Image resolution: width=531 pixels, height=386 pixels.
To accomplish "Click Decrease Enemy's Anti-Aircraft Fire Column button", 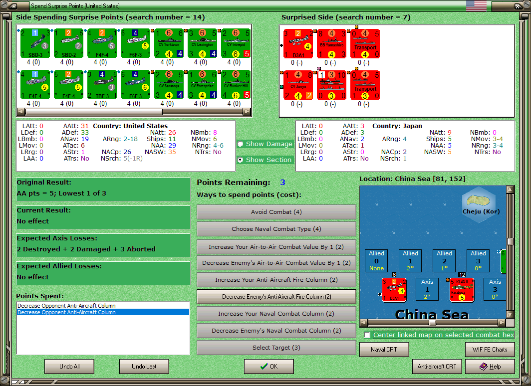I will (276, 297).
